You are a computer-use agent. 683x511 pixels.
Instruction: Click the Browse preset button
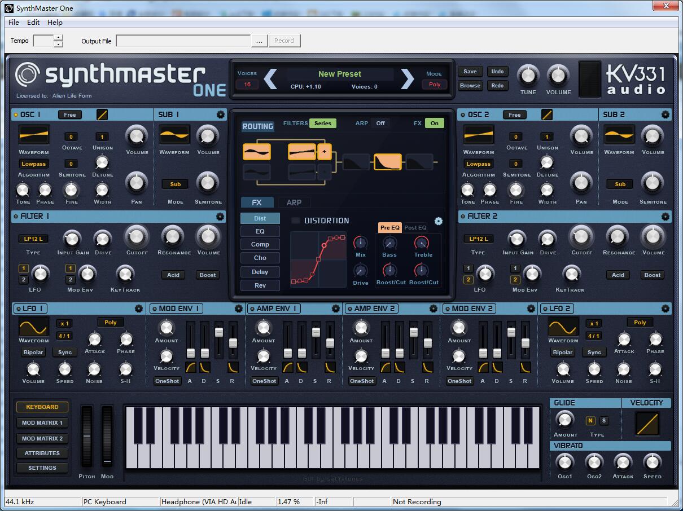(x=471, y=85)
